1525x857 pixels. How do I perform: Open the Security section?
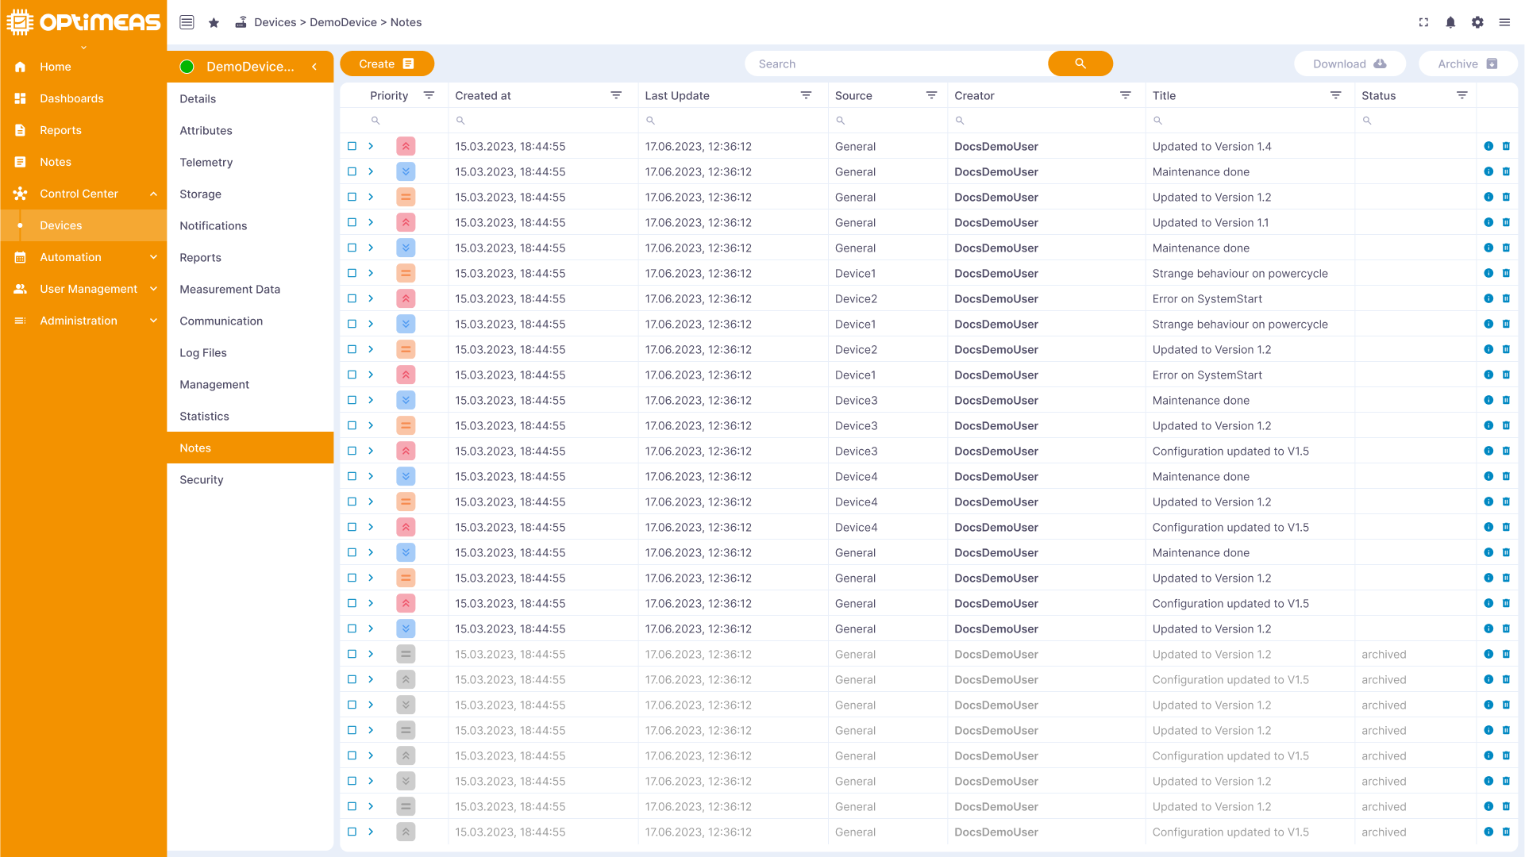tap(250, 479)
